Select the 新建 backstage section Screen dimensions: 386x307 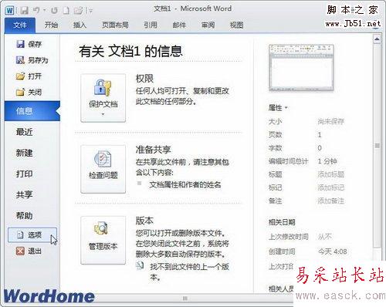click(25, 153)
